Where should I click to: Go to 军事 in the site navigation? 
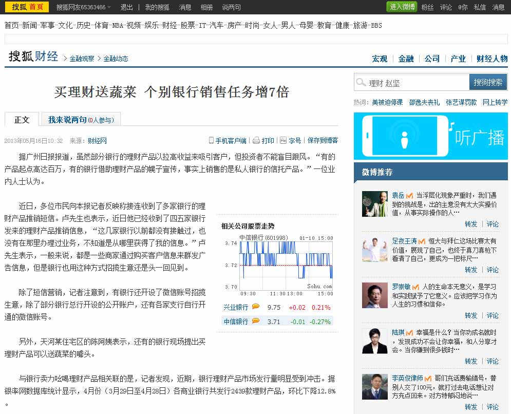pos(47,25)
